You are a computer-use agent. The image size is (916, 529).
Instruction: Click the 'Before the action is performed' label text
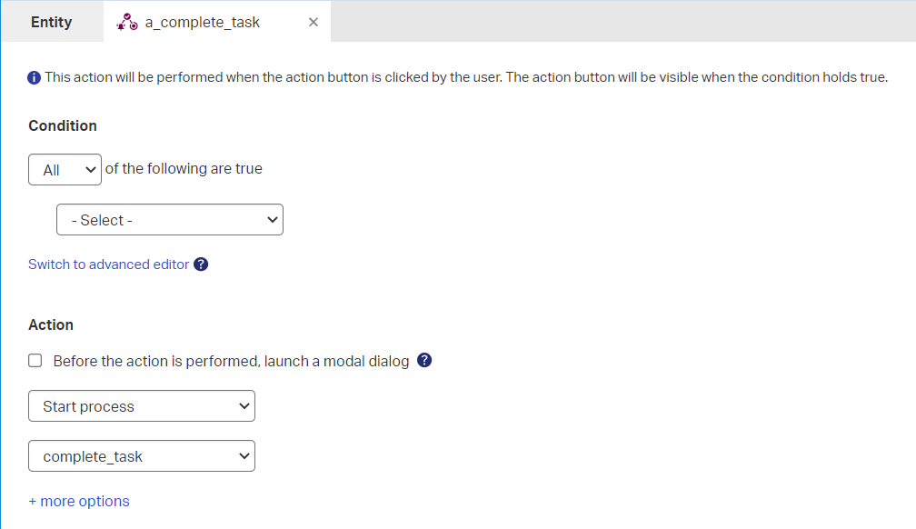[x=231, y=361]
